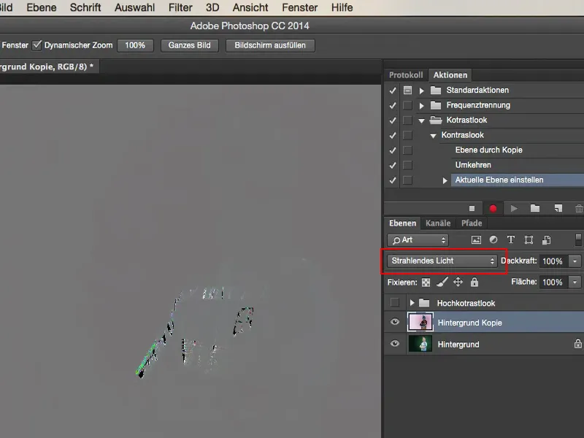Click the red record action button
584x438 pixels.
point(493,209)
